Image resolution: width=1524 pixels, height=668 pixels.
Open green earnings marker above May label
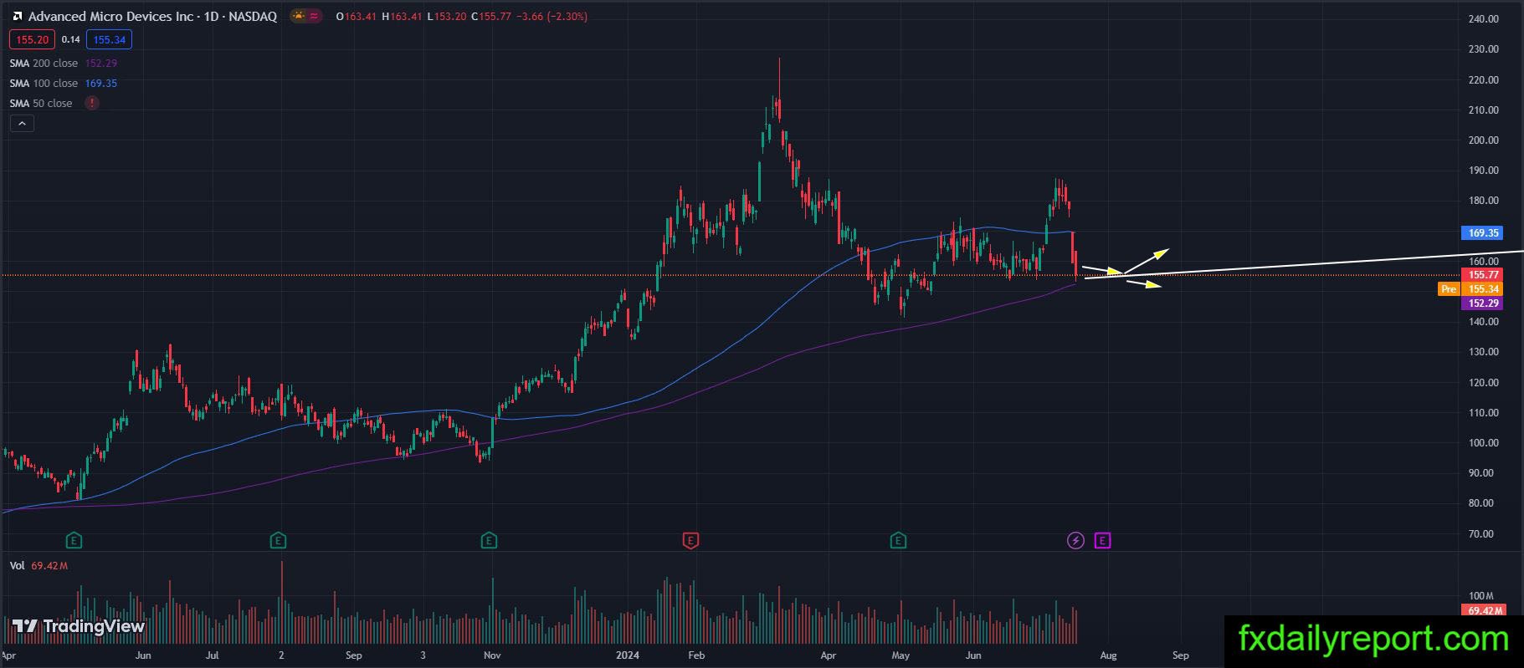click(898, 541)
